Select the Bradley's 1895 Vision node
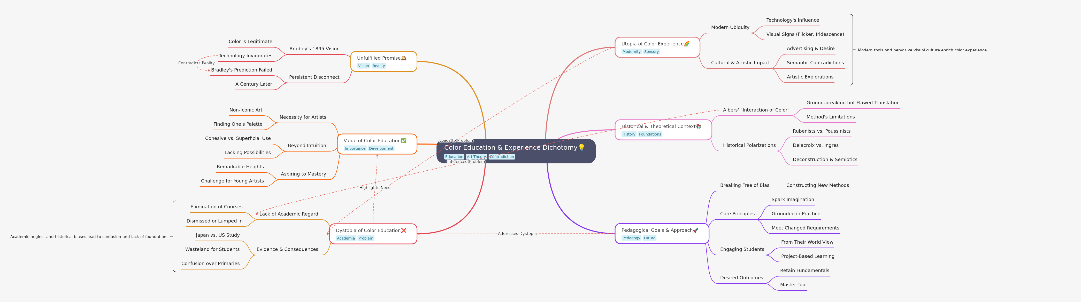Screen dimensions: 1081x302 click(314, 49)
